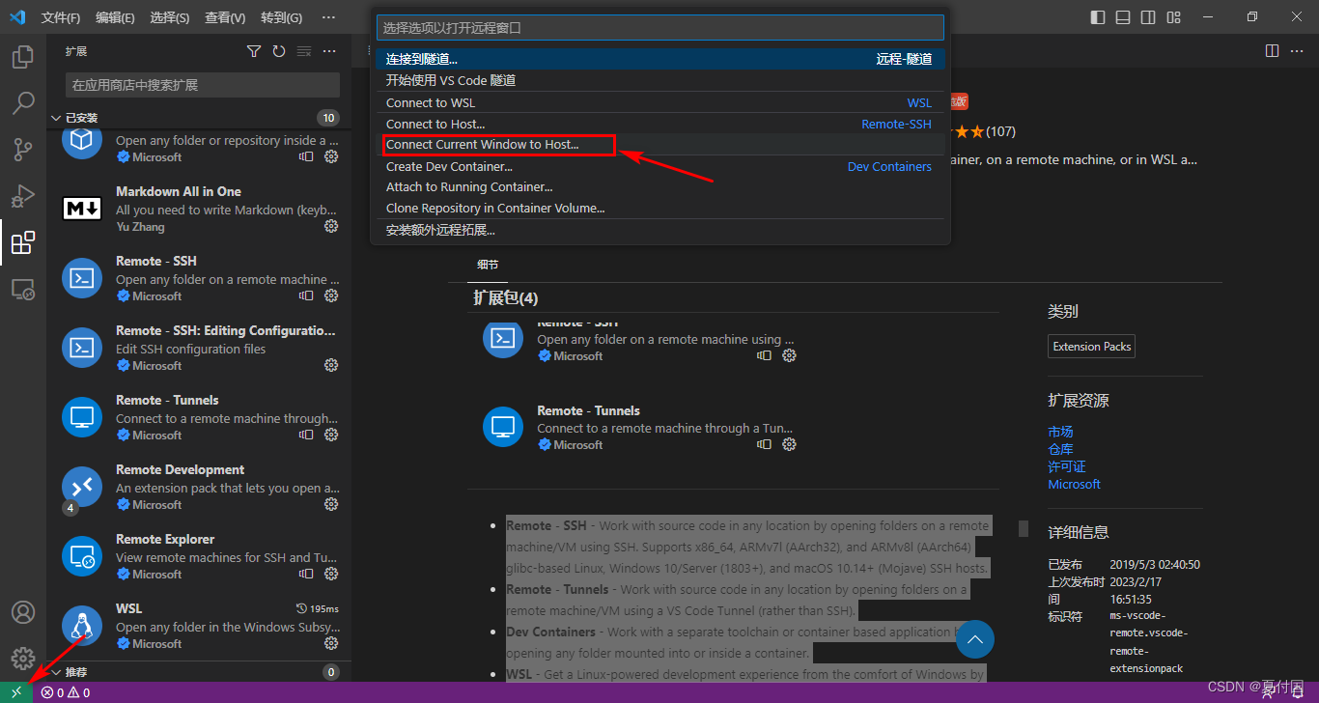Image resolution: width=1319 pixels, height=703 pixels.
Task: Open the 文件(F) menu
Action: [61, 17]
